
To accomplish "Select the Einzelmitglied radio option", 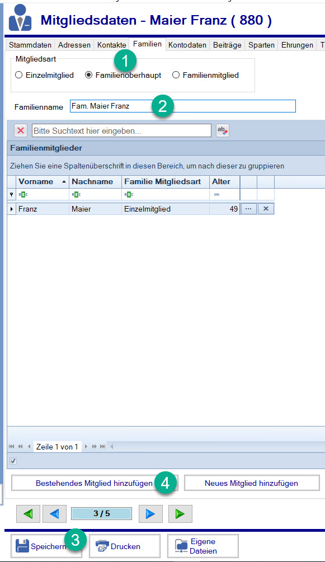I will tap(18, 75).
